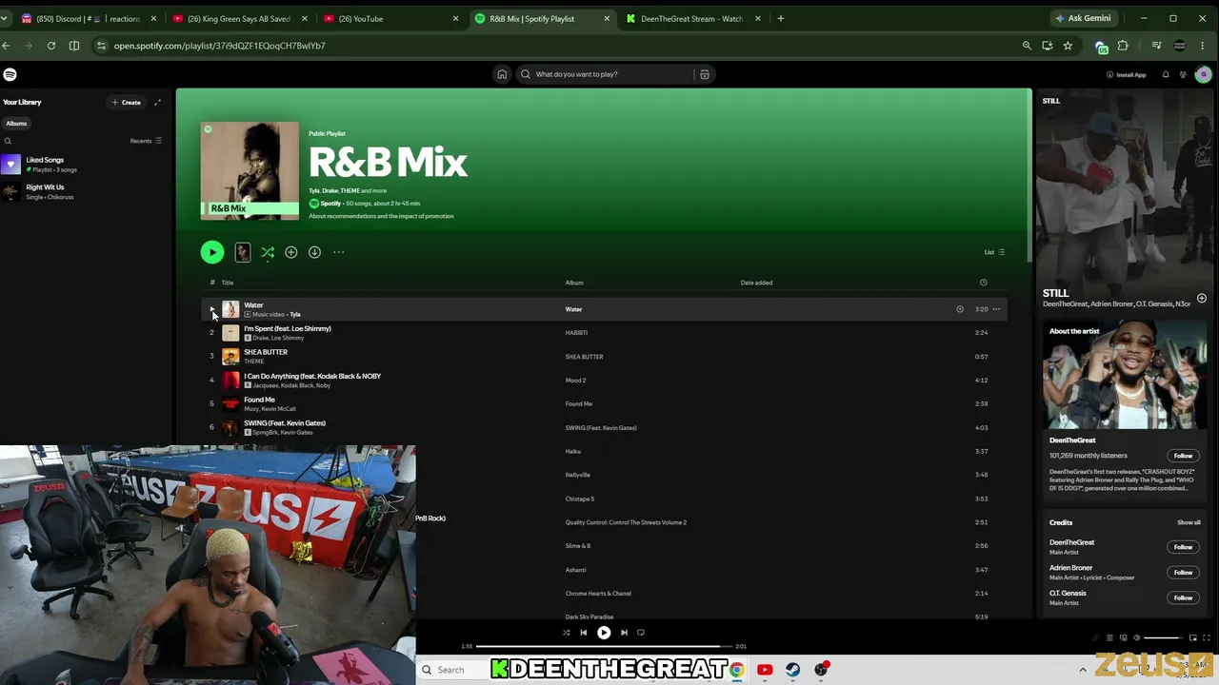
Task: Click the Spotify logo home icon
Action: click(10, 74)
